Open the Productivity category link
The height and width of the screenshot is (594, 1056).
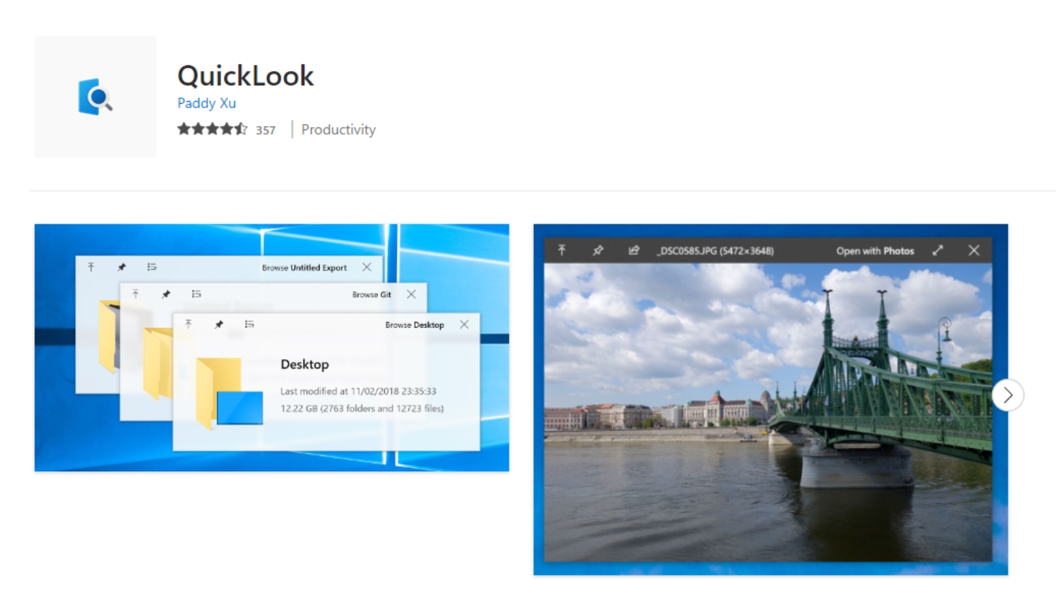(339, 129)
